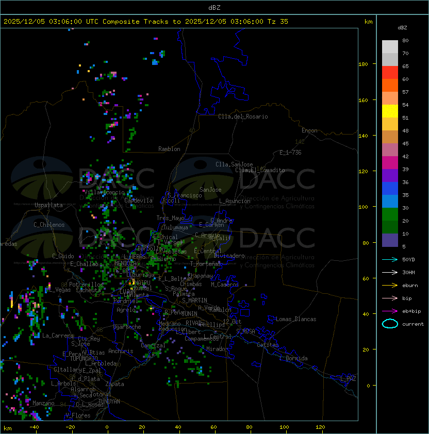The height and width of the screenshot is (434, 429).
Task: Click the white 30HM track arrow in legend
Action: 390,272
